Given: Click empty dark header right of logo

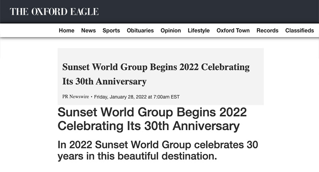Looking at the screenshot, I should [208, 11].
